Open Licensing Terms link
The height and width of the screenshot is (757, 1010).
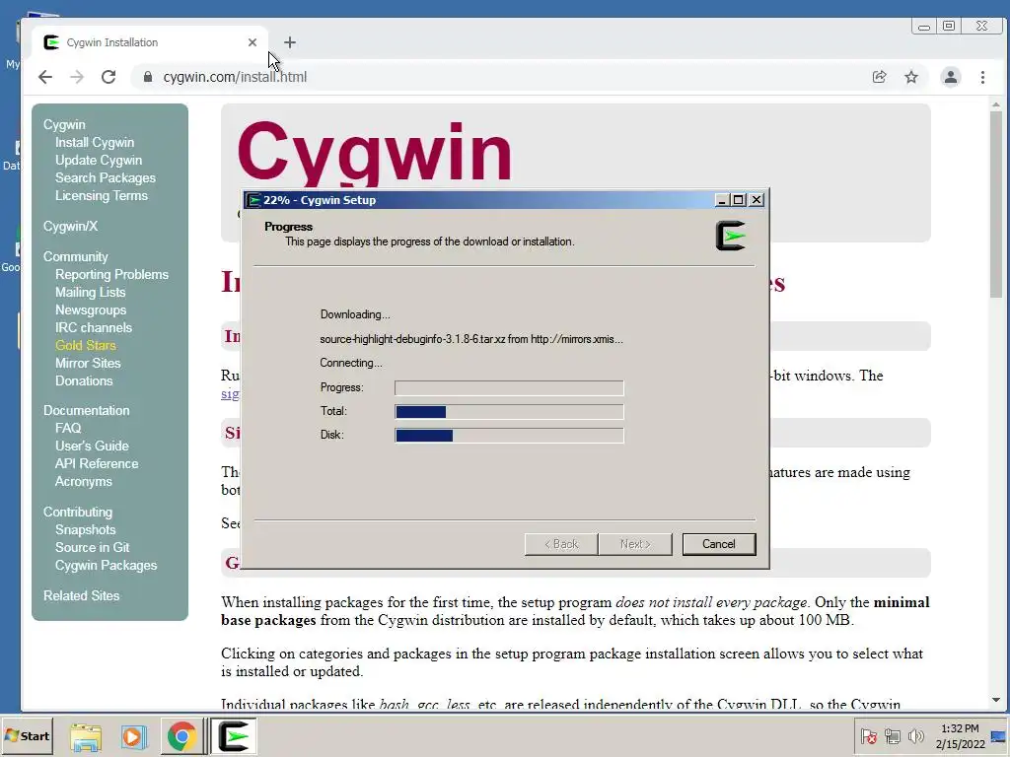pos(102,196)
